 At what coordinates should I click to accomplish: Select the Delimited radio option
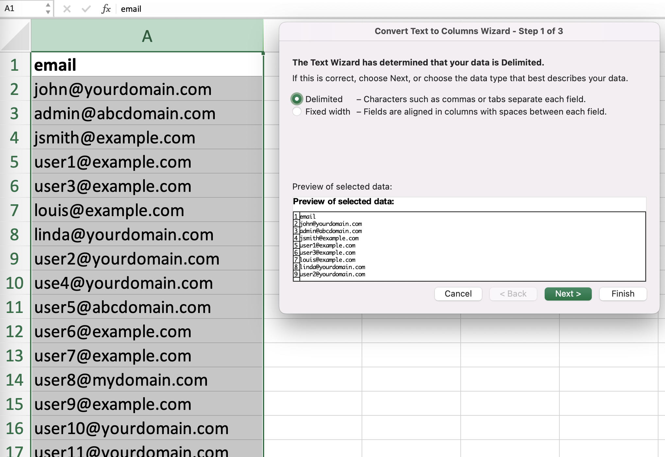(x=297, y=99)
